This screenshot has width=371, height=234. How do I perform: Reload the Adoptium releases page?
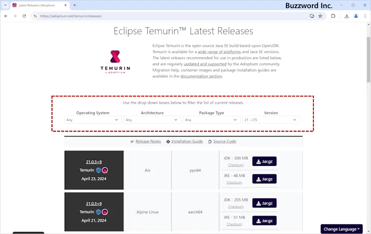coord(24,16)
